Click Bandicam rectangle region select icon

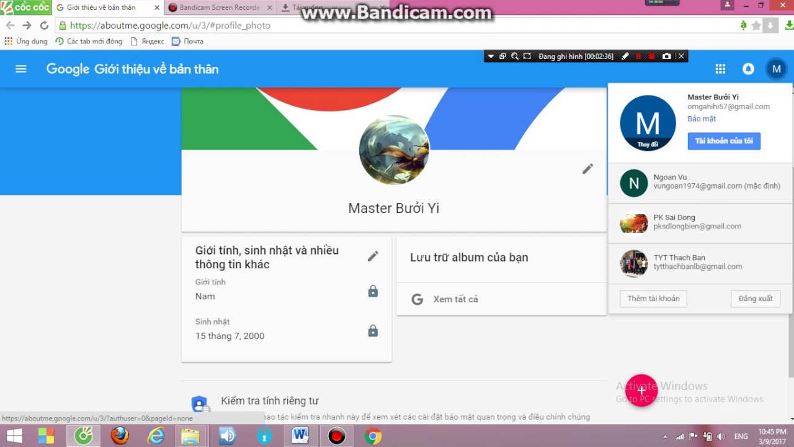[x=527, y=56]
